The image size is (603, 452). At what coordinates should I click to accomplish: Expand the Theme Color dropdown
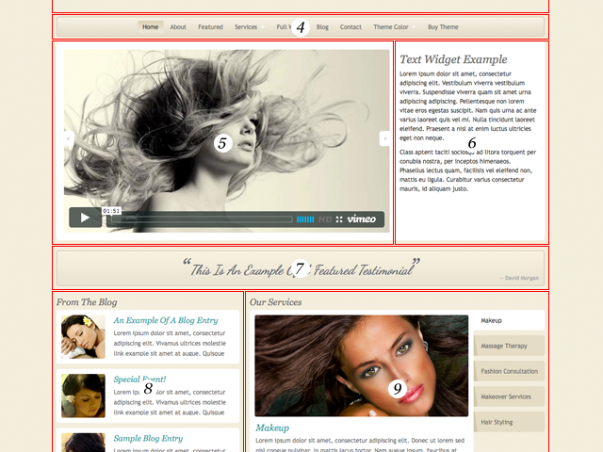394,27
